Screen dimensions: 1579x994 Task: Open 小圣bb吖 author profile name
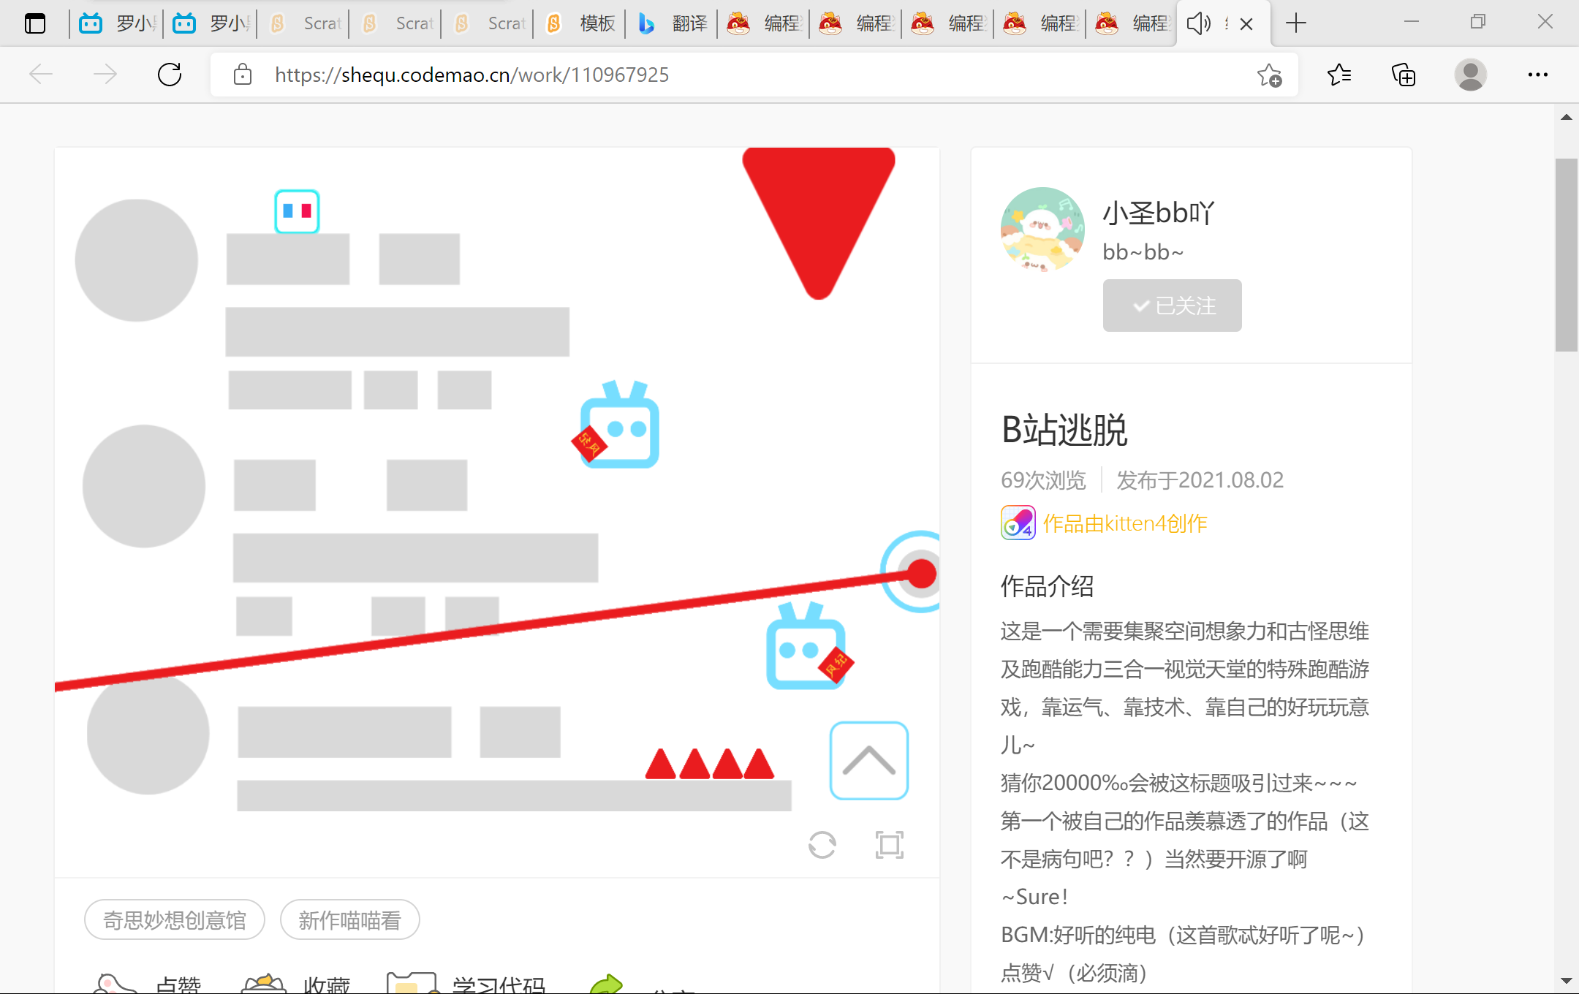click(1159, 213)
